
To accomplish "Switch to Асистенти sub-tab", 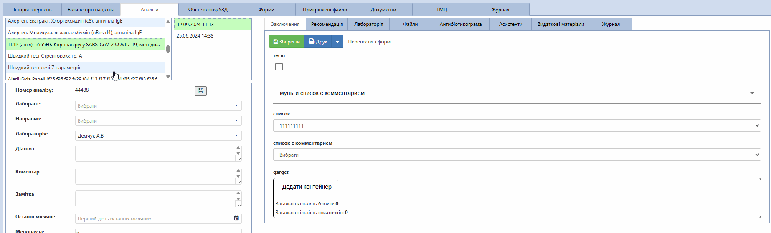I will pos(511,24).
